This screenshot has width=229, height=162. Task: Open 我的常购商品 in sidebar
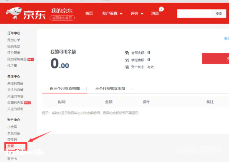17,59
